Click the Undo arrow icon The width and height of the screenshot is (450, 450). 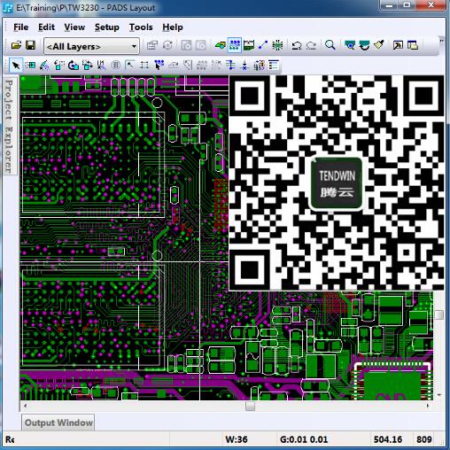[297, 45]
